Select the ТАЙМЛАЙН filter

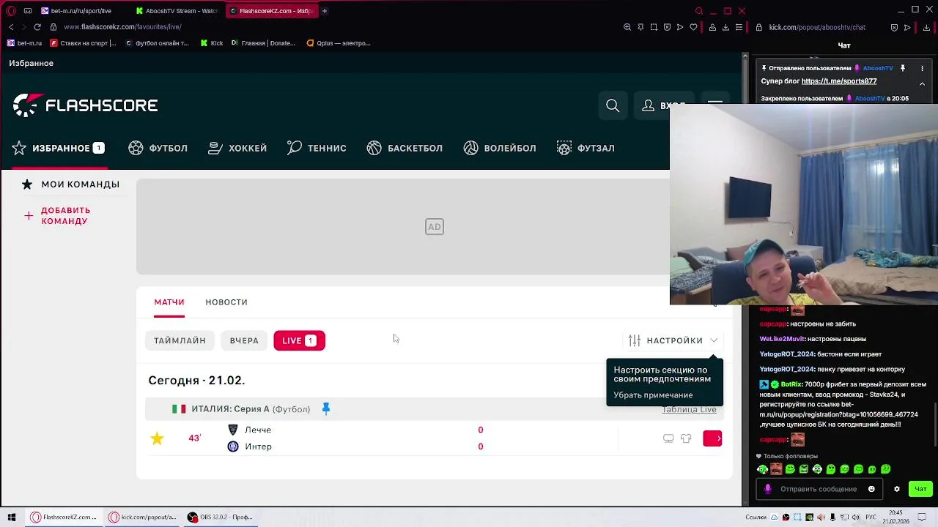click(180, 340)
